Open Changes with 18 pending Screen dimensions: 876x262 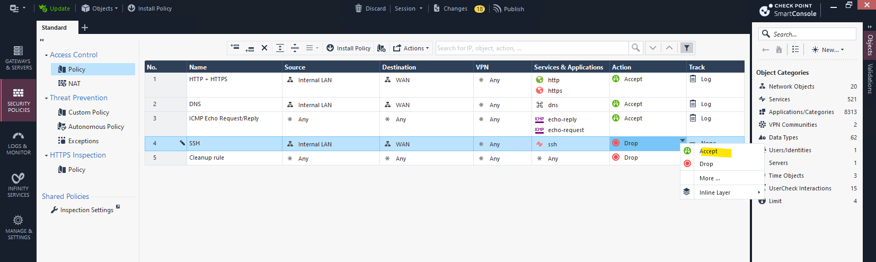(459, 8)
